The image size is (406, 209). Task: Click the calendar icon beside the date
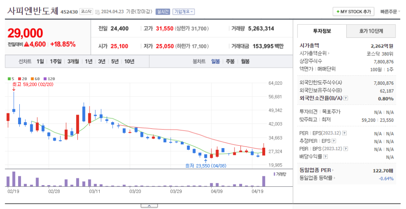click(98, 12)
